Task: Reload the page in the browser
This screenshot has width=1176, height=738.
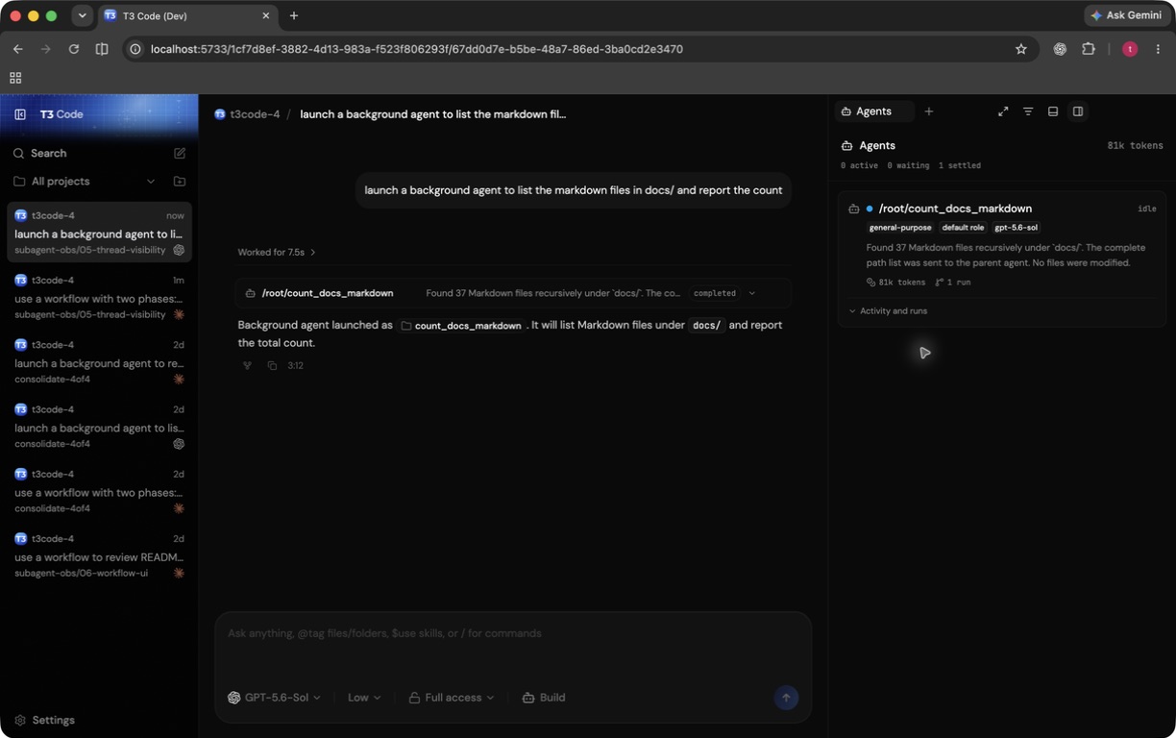Action: tap(73, 49)
